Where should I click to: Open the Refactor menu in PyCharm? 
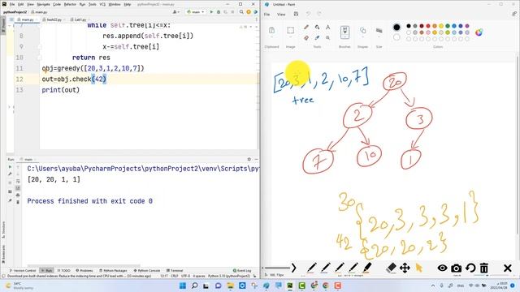click(70, 4)
